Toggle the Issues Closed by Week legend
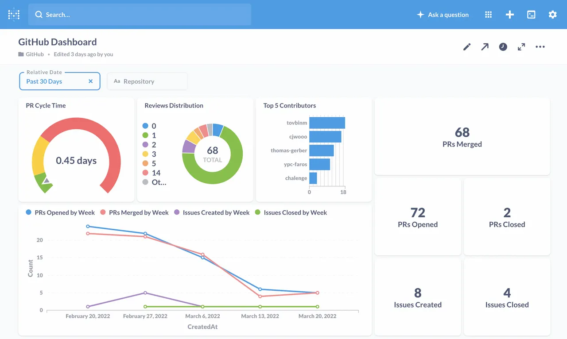Image resolution: width=567 pixels, height=339 pixels. click(295, 212)
